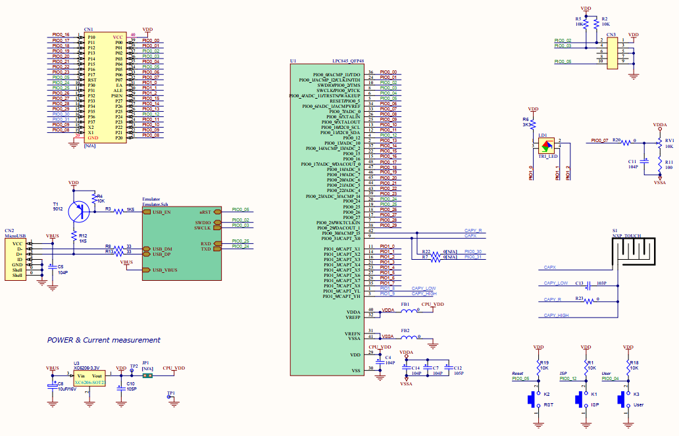Click the TP2 test point symbol
This screenshot has width=679, height=436.
click(x=132, y=371)
